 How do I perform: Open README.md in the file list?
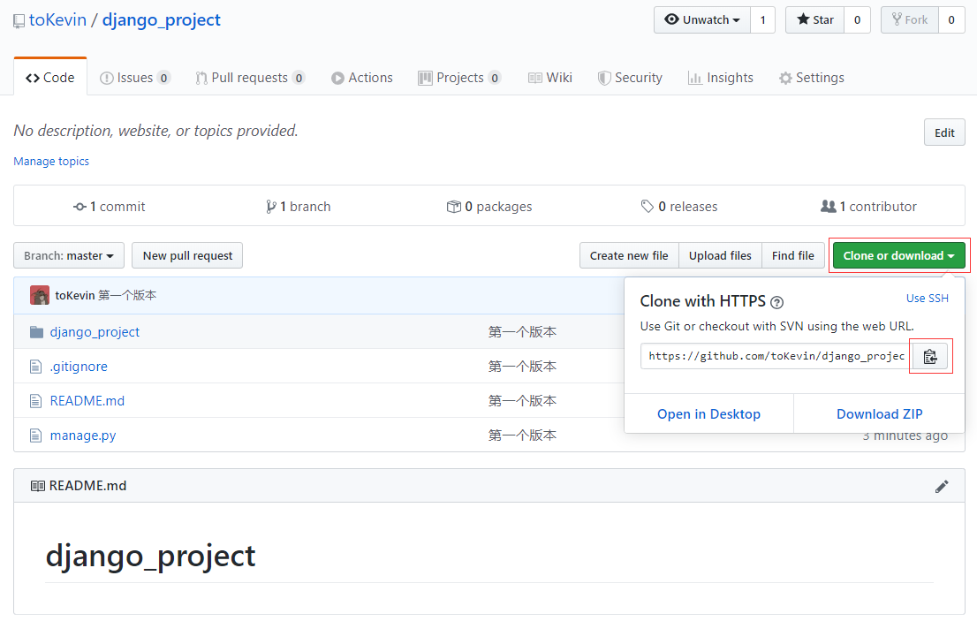coord(87,401)
